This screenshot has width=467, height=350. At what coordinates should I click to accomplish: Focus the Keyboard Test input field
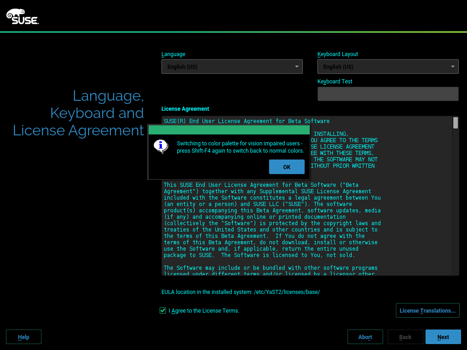coord(388,94)
